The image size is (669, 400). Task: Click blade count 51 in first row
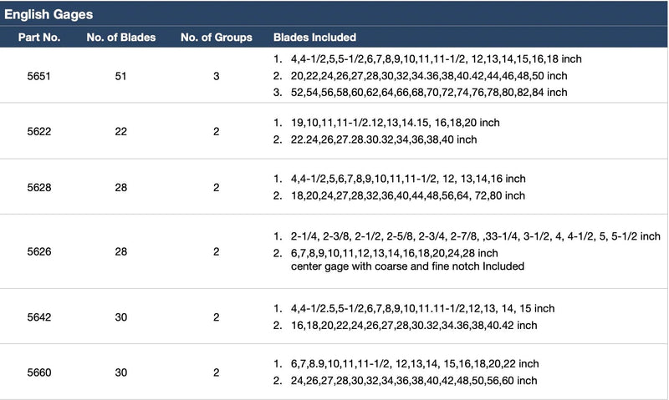(x=120, y=76)
